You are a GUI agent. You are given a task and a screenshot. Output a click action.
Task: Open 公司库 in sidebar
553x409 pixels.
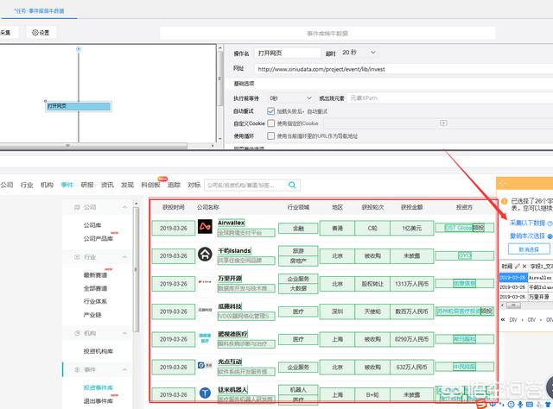pyautogui.click(x=92, y=225)
